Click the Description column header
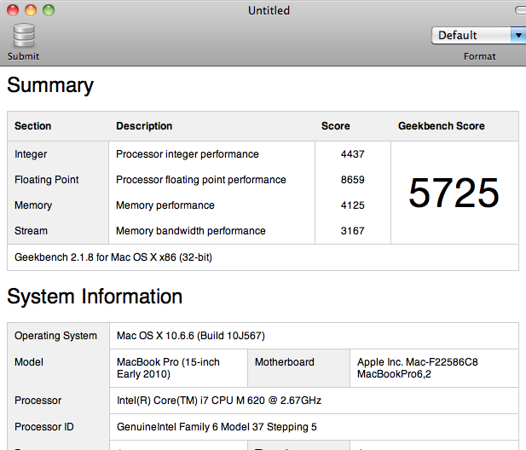Image resolution: width=526 pixels, height=450 pixels. pyautogui.click(x=144, y=126)
